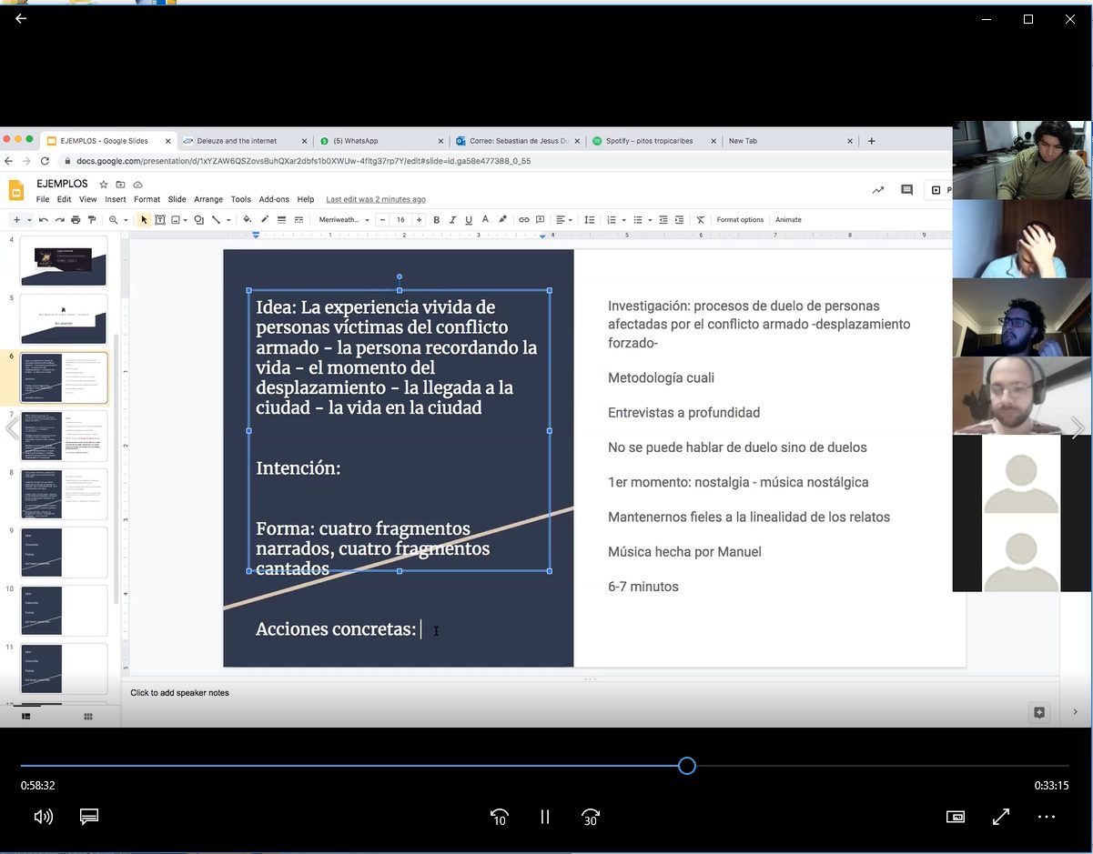Click the Print icon in toolbar
The height and width of the screenshot is (854, 1093).
point(76,220)
